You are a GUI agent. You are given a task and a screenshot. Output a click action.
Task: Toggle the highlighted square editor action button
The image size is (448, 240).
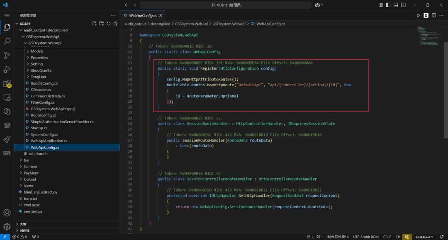tap(426, 15)
